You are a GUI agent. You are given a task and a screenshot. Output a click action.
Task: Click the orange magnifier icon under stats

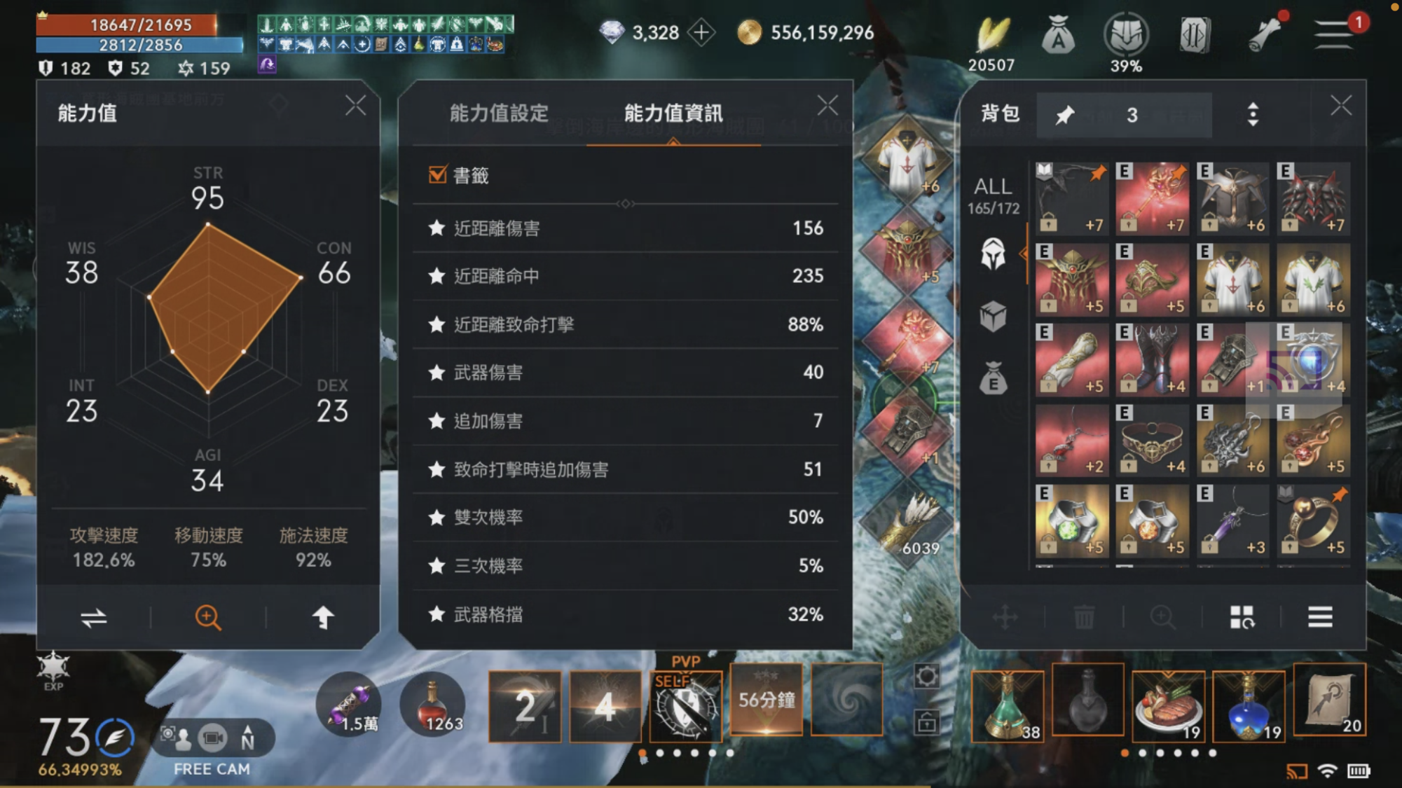pos(207,617)
